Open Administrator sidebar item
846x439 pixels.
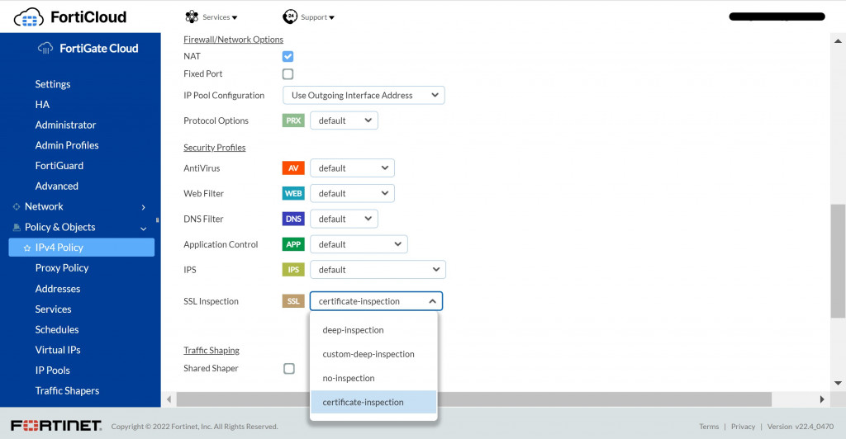tap(65, 125)
